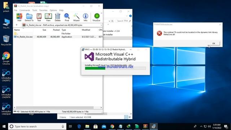Click the Search TFM field in Explorer
This screenshot has width=231, height=130.
[123, 21]
